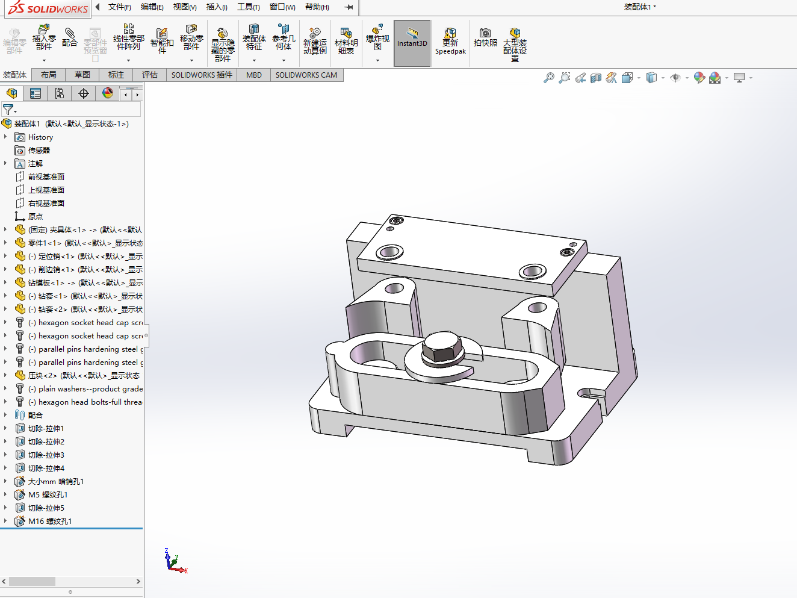Viewport: 797px width, 598px height.
Task: Click Apply Scene icon
Action: click(x=715, y=78)
